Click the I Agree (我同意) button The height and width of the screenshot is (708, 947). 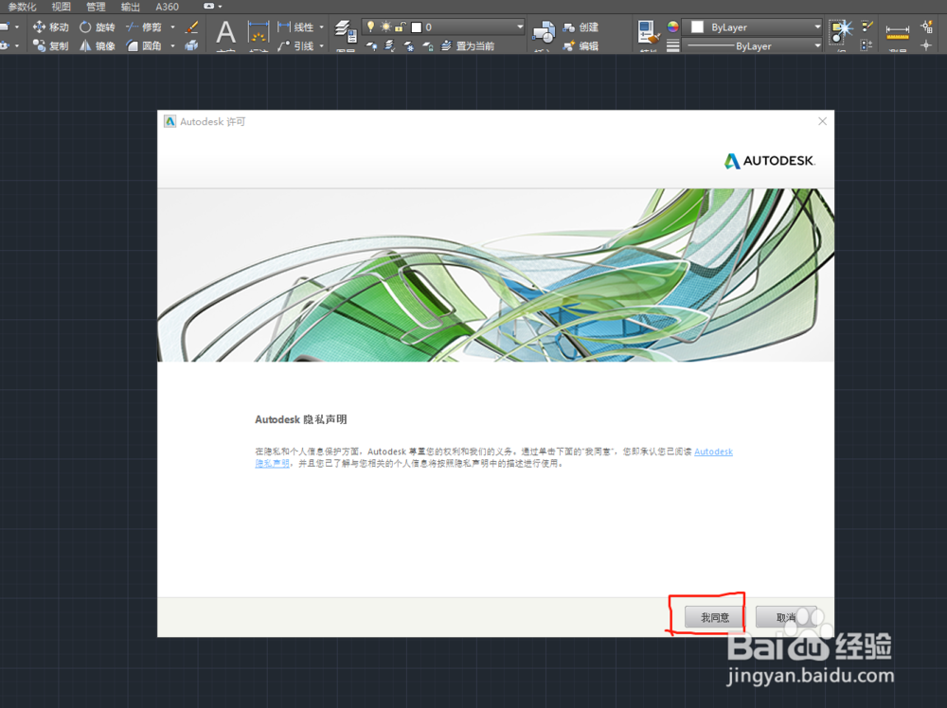714,617
